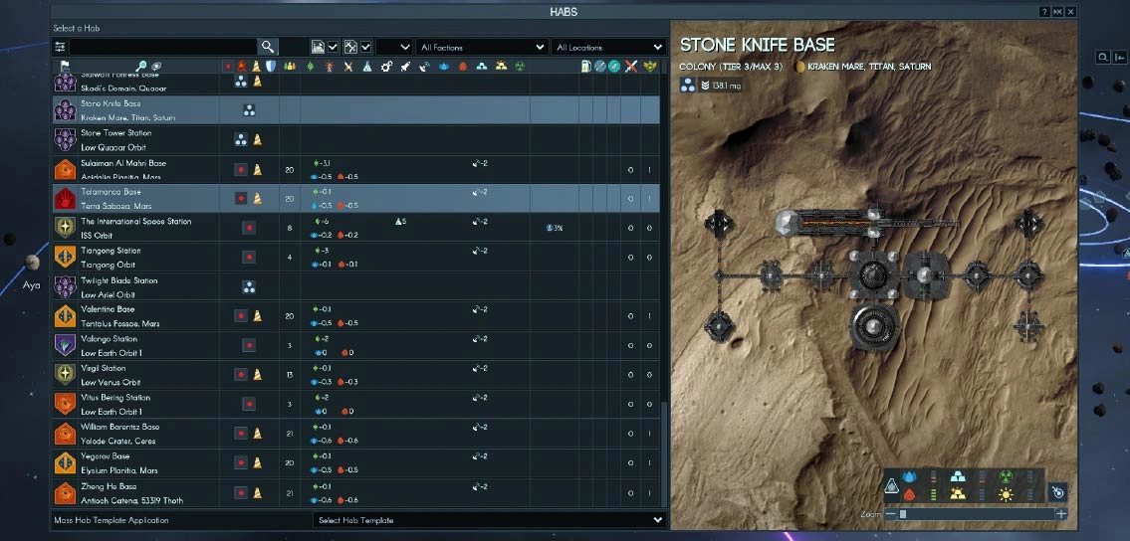Toggle the orbital station filter checkbox

pyautogui.click(x=366, y=47)
